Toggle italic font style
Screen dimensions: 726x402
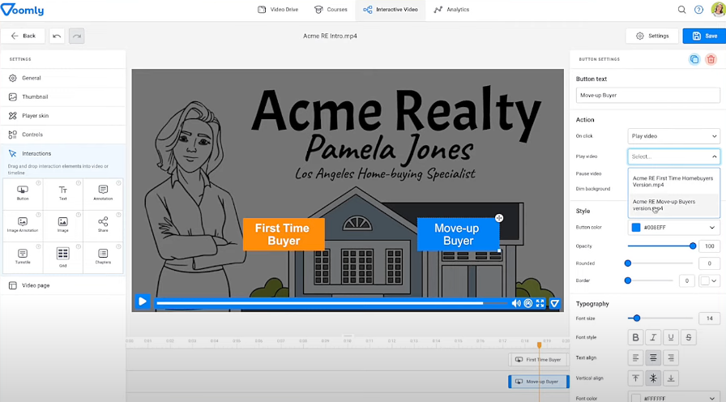pos(653,337)
